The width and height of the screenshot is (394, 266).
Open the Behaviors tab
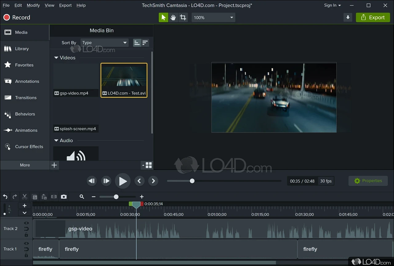(x=25, y=114)
